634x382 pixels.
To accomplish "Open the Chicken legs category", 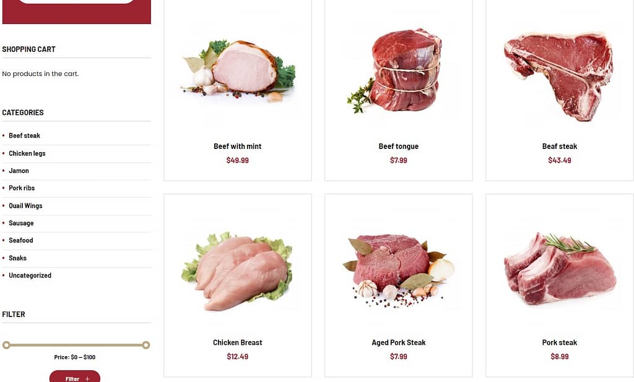I will [x=27, y=153].
